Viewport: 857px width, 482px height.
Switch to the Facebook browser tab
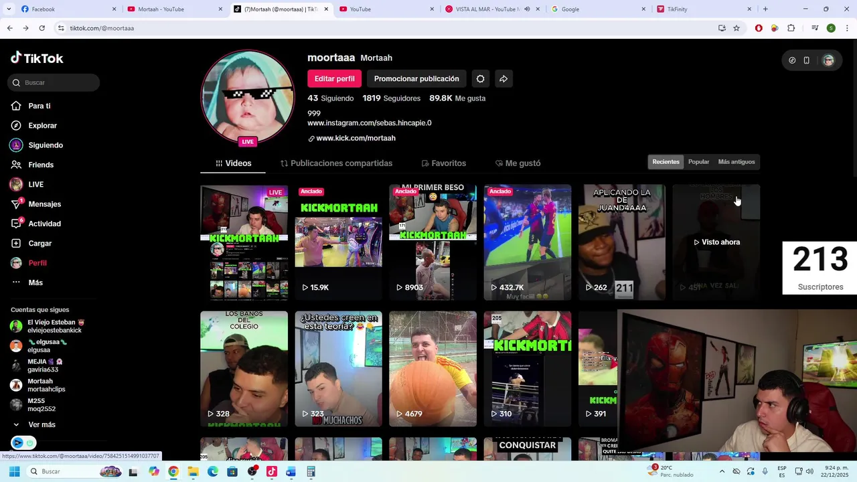click(67, 9)
